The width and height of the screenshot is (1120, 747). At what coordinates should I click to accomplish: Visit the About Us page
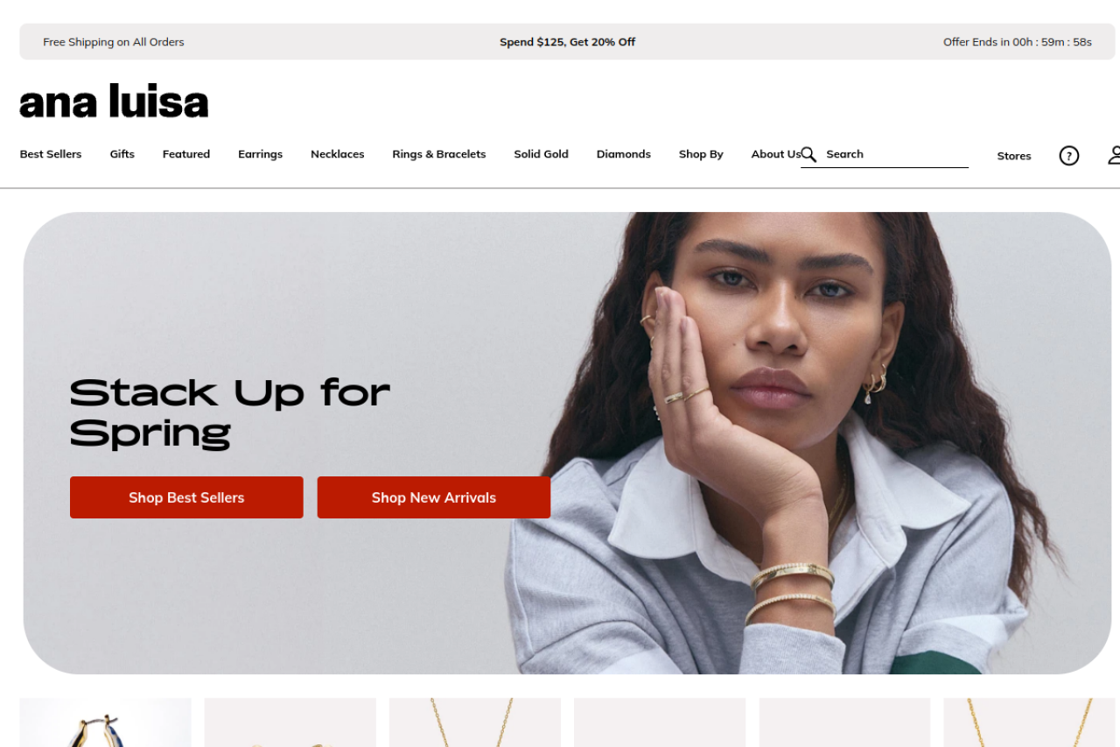coord(775,154)
